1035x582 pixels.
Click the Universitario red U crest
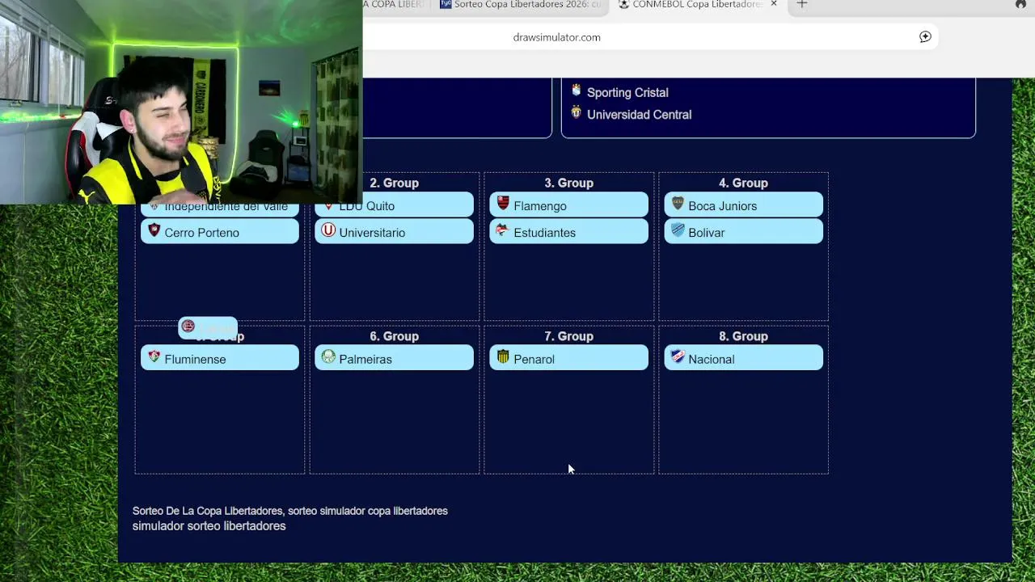click(328, 230)
